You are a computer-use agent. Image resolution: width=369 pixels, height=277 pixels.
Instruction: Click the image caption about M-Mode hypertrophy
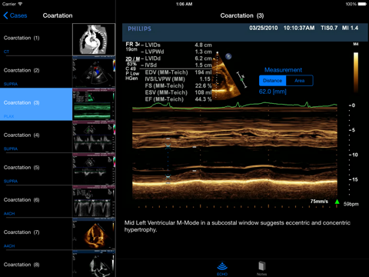tap(238, 226)
